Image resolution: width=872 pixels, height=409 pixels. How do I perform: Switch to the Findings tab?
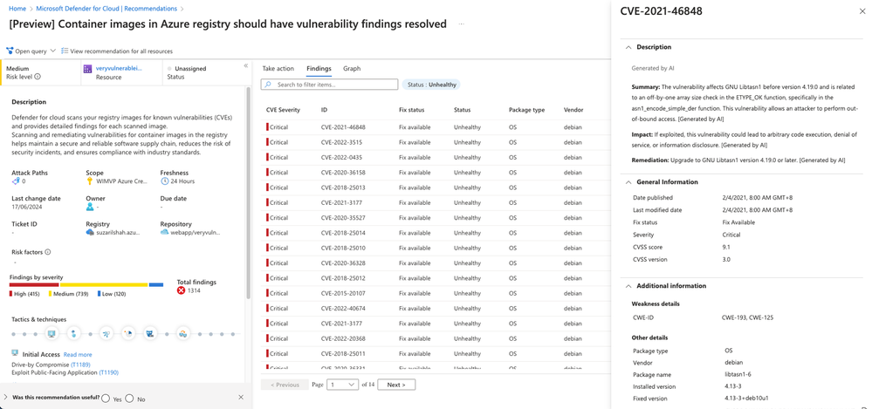[x=319, y=68]
